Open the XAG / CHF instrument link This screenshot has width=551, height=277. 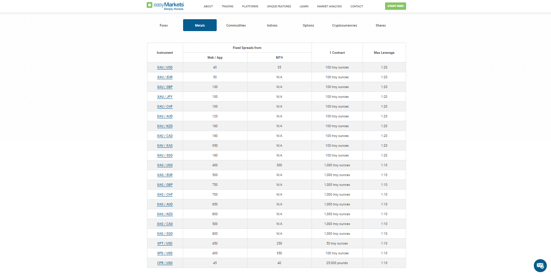[165, 195]
